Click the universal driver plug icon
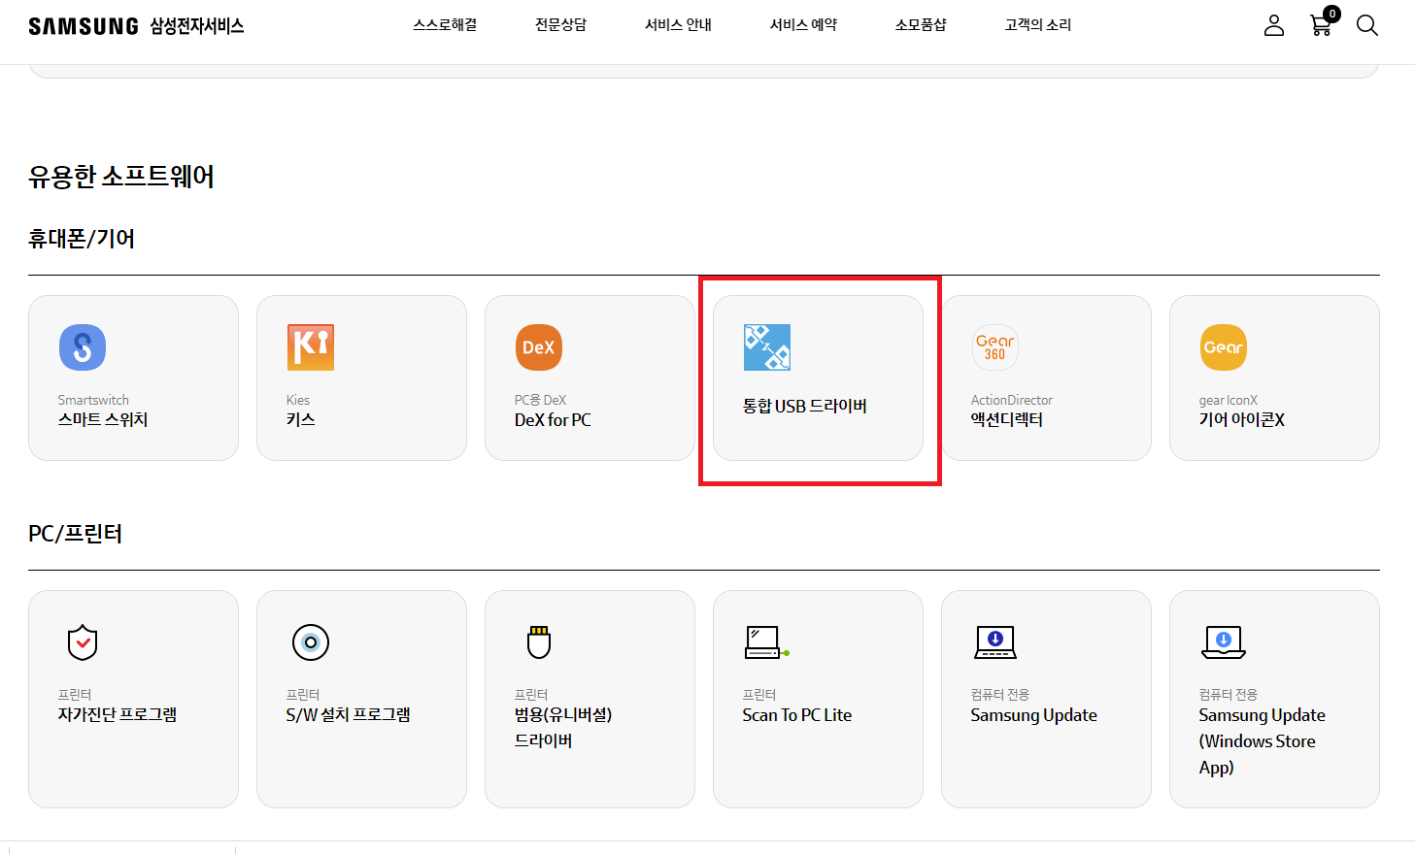 point(539,642)
